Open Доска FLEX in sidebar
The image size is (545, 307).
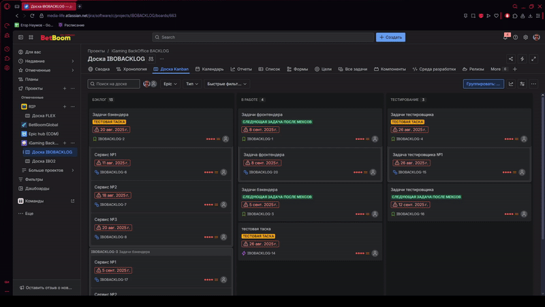tap(44, 115)
